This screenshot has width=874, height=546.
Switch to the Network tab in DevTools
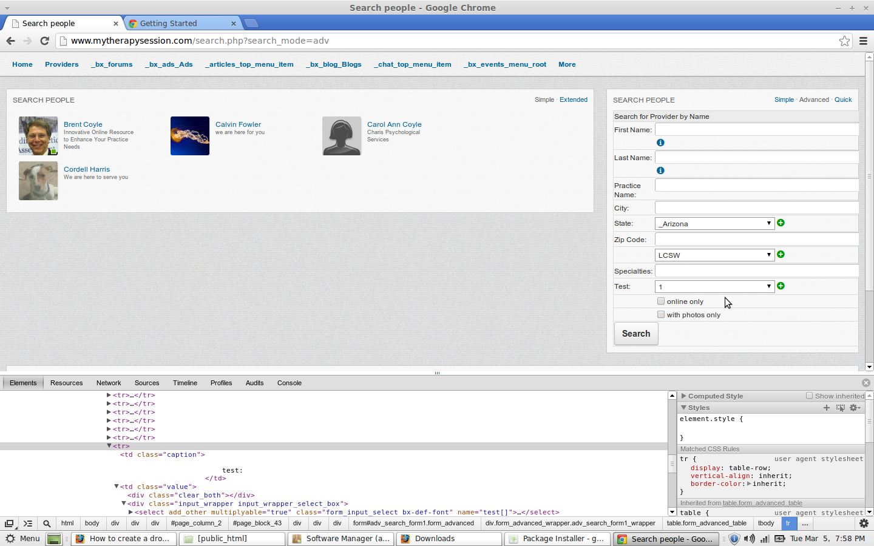(109, 383)
